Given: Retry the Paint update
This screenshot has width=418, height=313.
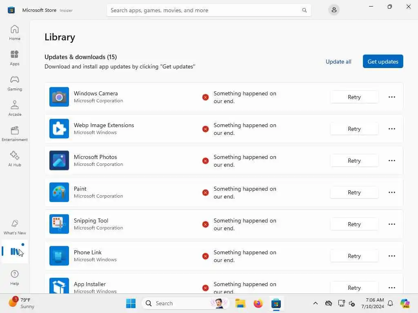Looking at the screenshot, I should tap(354, 192).
